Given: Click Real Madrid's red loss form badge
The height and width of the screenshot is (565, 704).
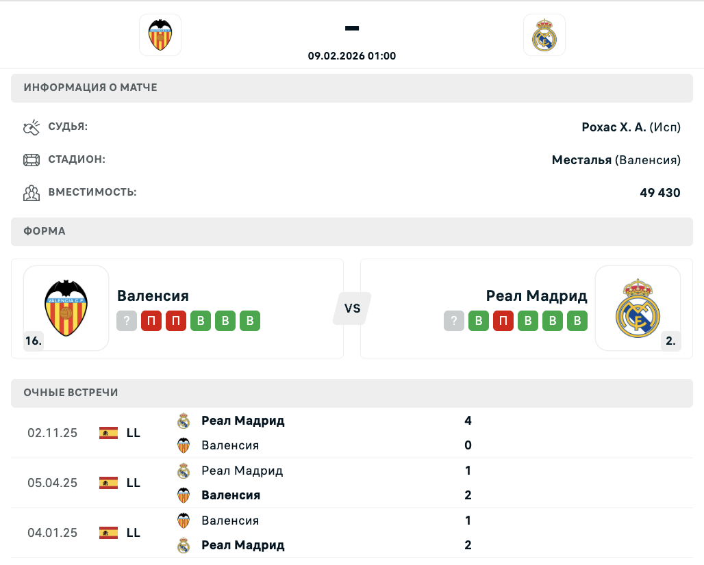Looking at the screenshot, I should click(x=503, y=321).
